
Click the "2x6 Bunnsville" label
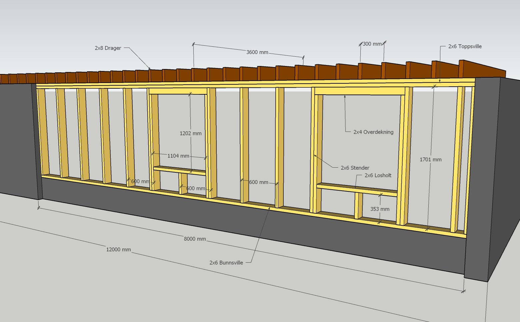click(x=226, y=263)
